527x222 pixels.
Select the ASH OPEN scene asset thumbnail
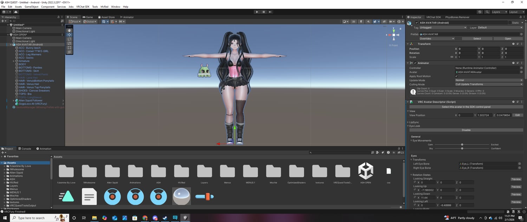[x=366, y=171]
